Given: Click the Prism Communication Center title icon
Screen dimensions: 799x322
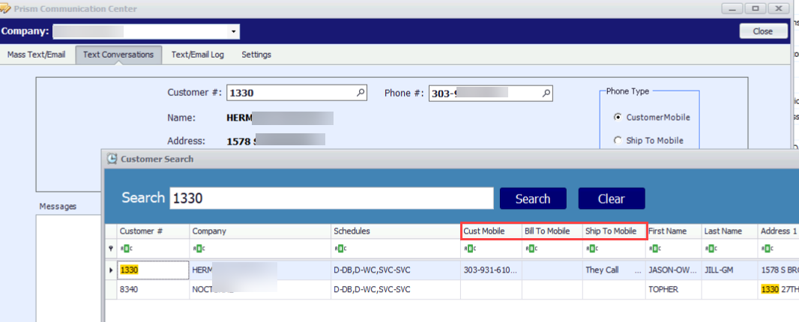Looking at the screenshot, I should click(x=5, y=9).
